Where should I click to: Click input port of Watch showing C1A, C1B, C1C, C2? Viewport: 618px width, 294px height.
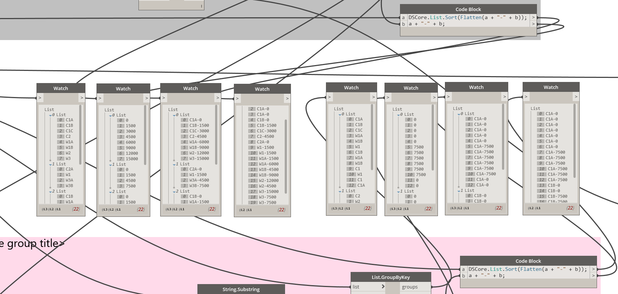[40, 97]
